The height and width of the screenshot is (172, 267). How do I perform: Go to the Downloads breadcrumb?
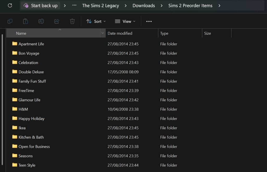[144, 6]
